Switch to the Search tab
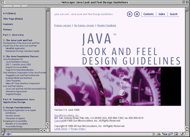 click(173, 14)
